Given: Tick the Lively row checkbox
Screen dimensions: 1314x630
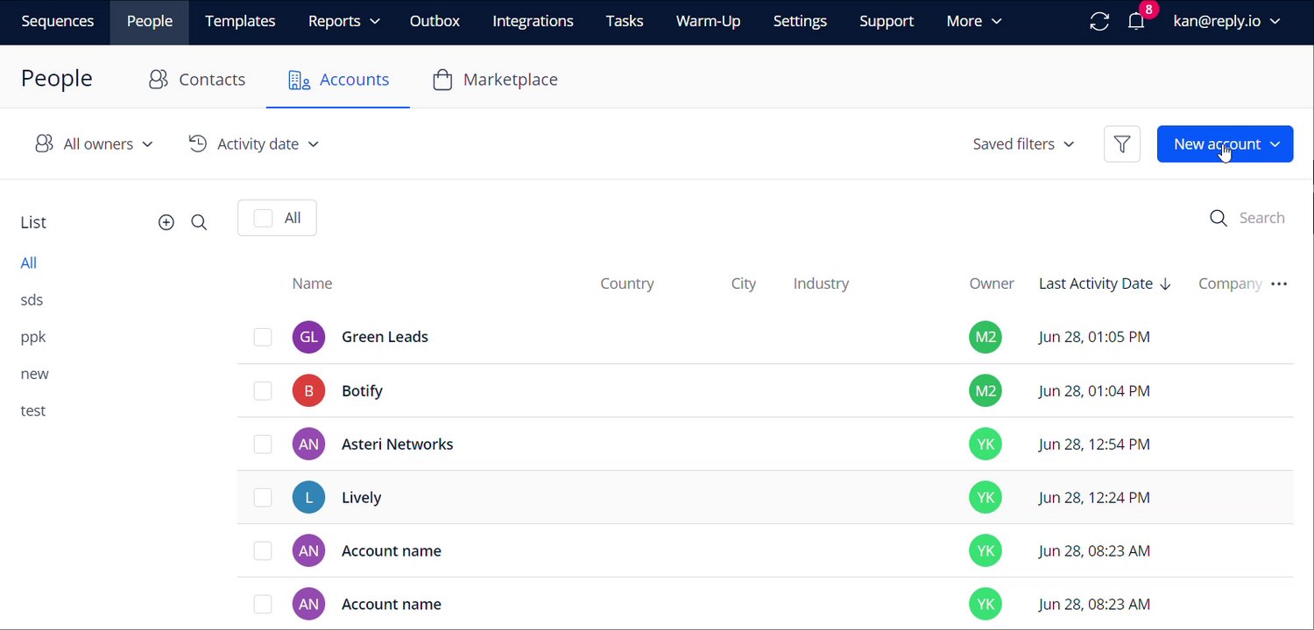Looking at the screenshot, I should pyautogui.click(x=263, y=498).
